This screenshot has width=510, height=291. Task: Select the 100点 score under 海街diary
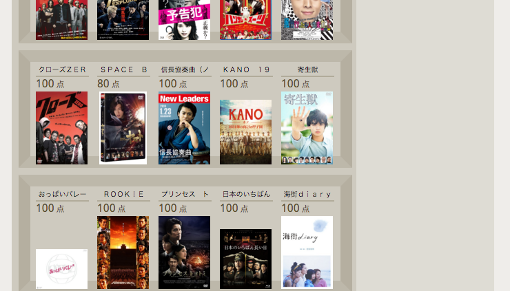pyautogui.click(x=296, y=208)
